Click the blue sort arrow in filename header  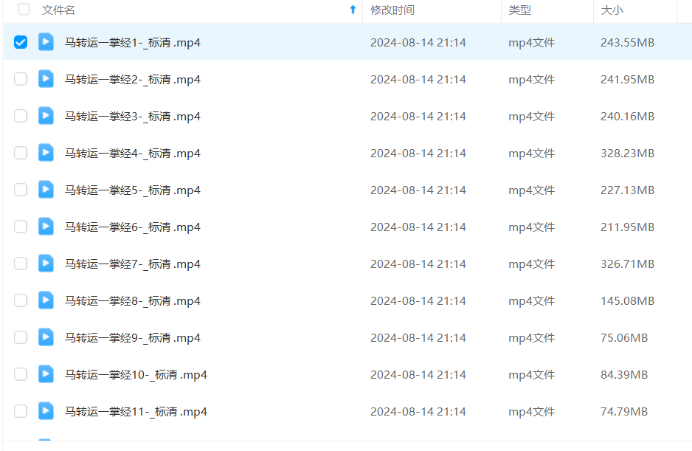(x=353, y=10)
